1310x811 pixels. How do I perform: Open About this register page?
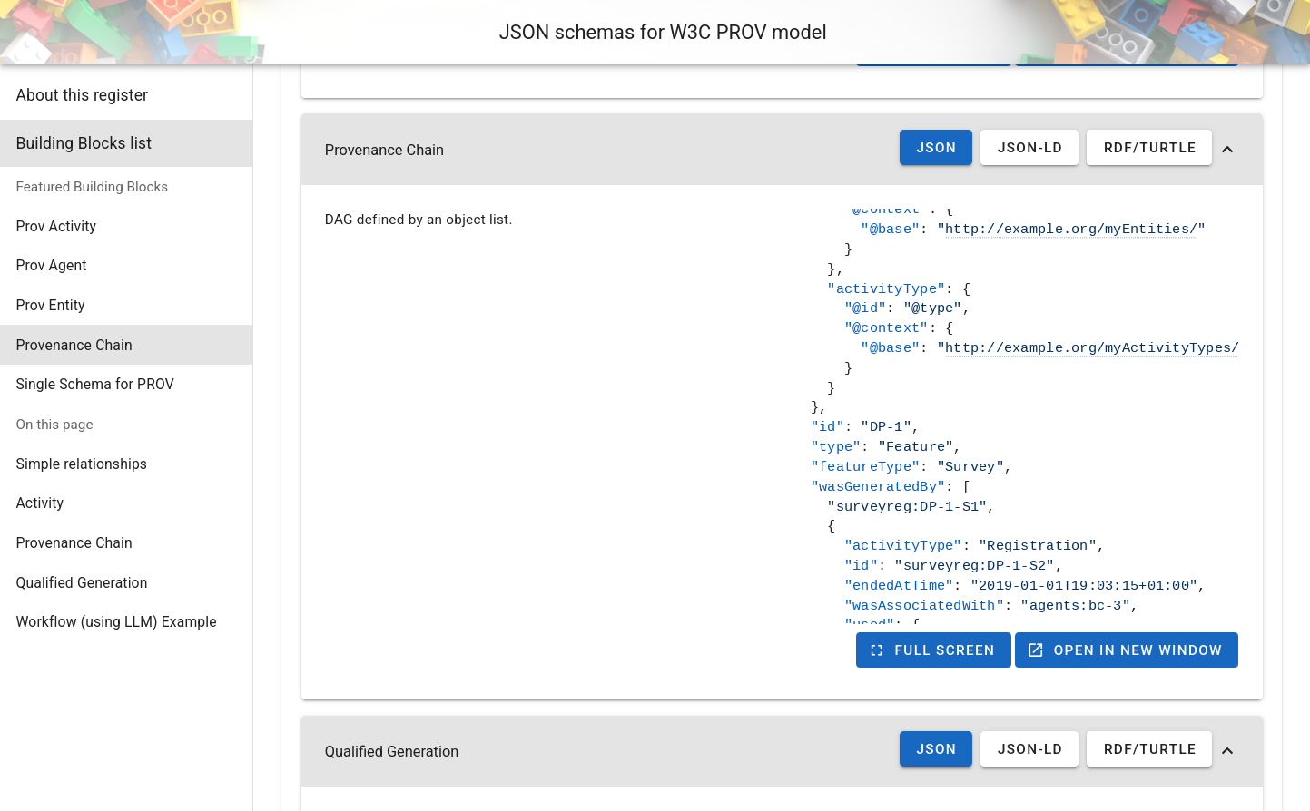82,95
